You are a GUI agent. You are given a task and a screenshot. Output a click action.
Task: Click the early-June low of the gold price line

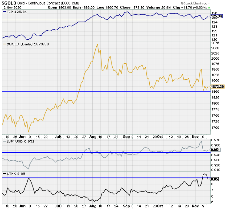pyautogui.click(x=28, y=132)
